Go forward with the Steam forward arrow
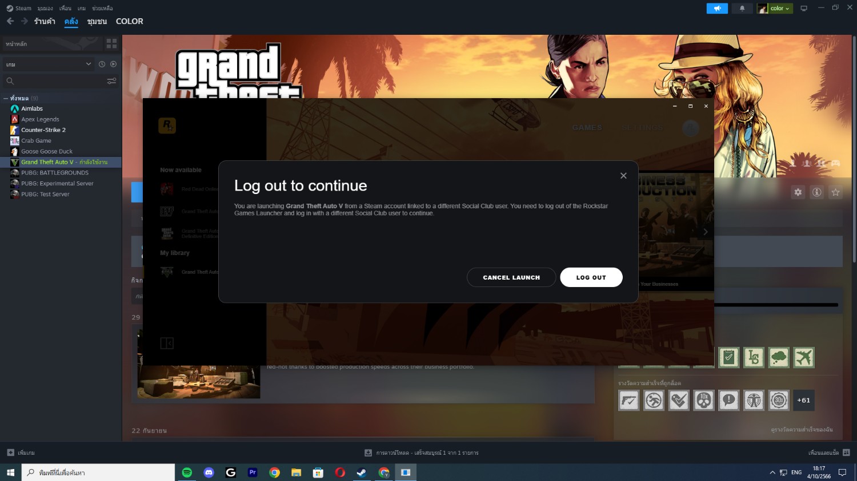The height and width of the screenshot is (481, 857). coord(24,21)
